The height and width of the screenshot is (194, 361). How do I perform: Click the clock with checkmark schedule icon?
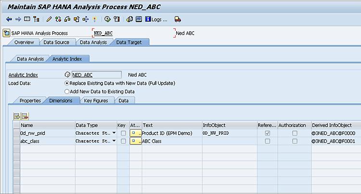[107, 19]
